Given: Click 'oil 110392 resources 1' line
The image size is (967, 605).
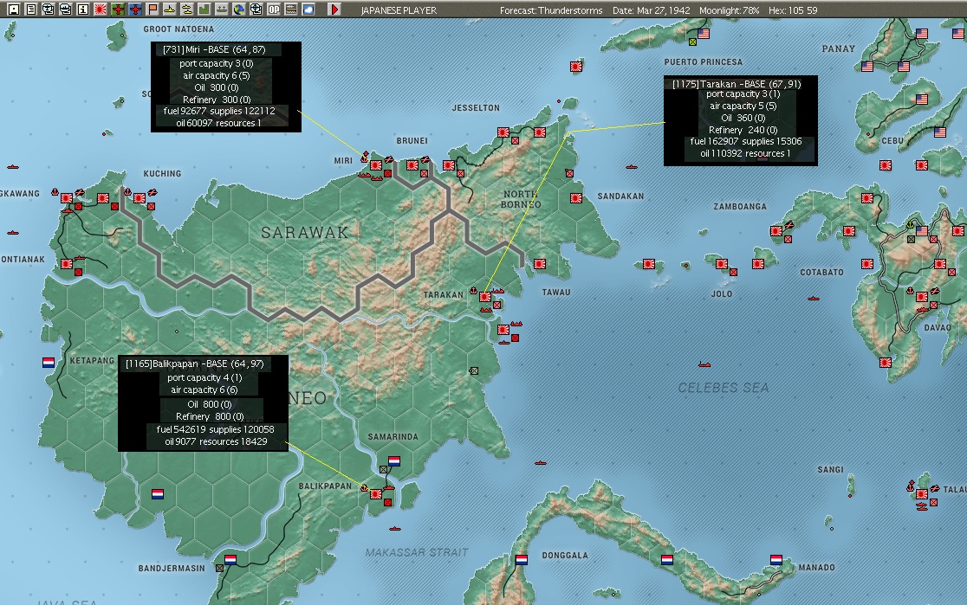Looking at the screenshot, I should click(745, 153).
